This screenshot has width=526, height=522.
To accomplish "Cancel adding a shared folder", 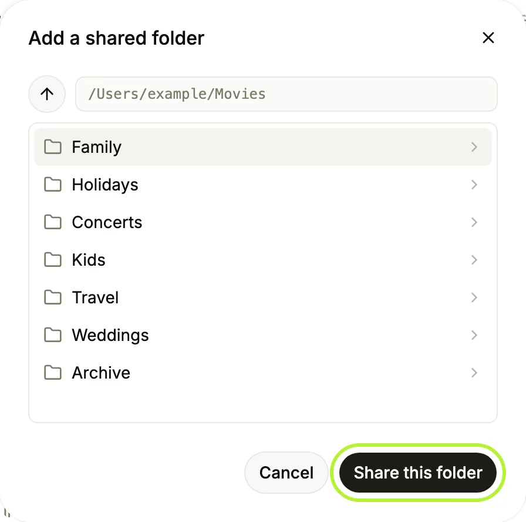I will click(x=286, y=473).
